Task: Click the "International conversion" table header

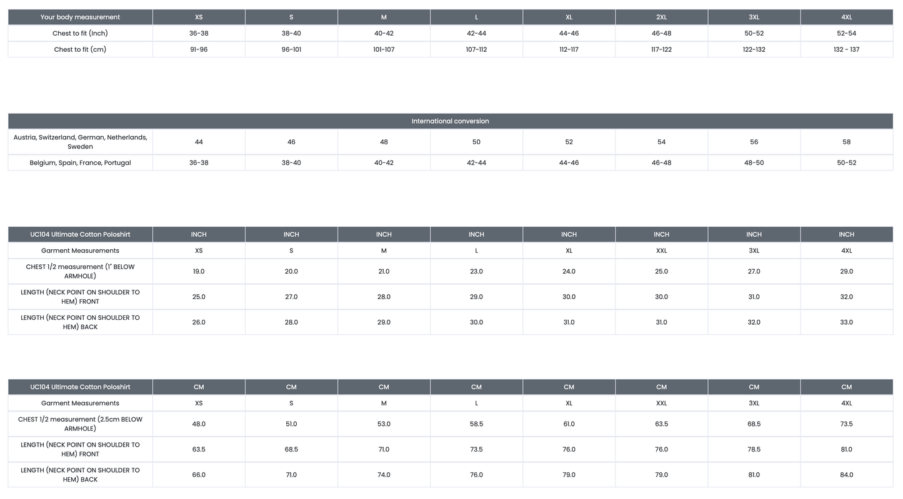Action: tap(450, 121)
